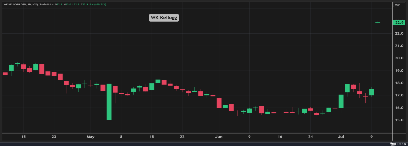Select the Jul label on time axis
The width and height of the screenshot is (408, 146).
tap(341, 137)
